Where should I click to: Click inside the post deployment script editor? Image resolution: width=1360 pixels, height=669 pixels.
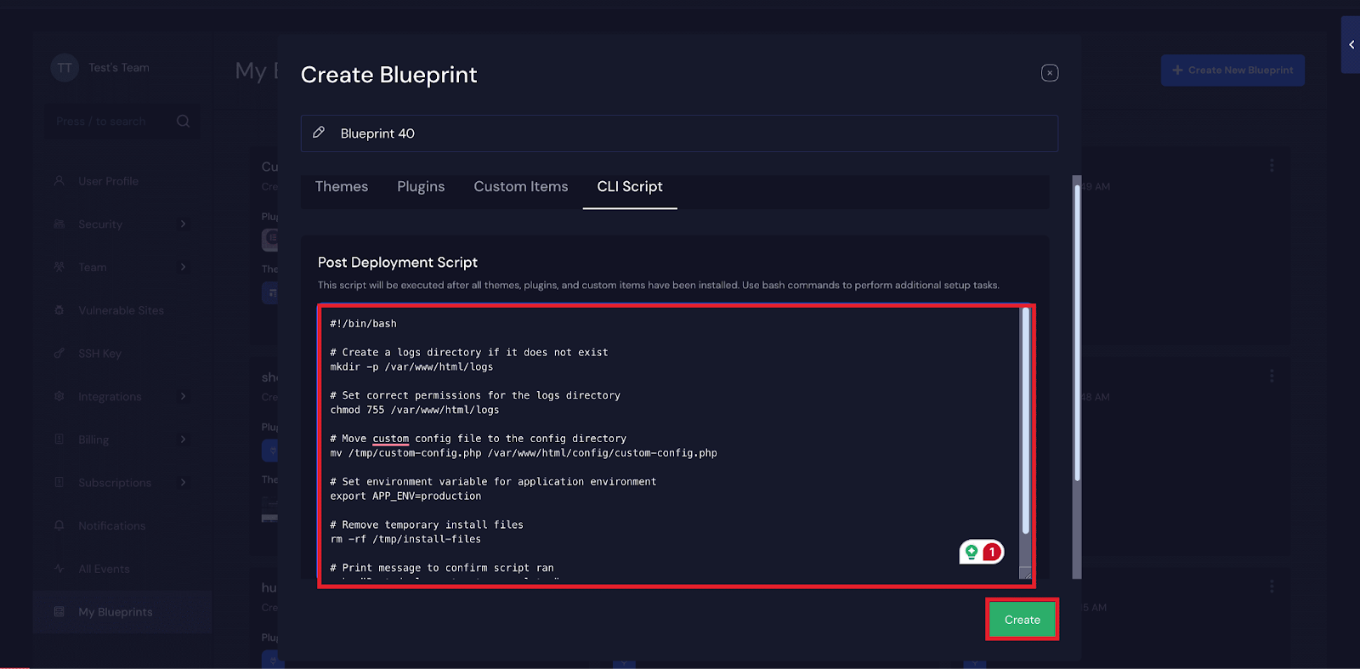671,444
